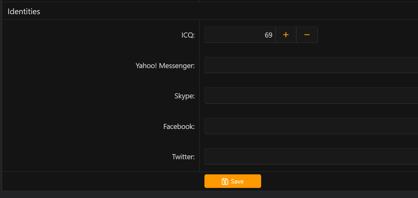Click the floppy disk save icon
The width and height of the screenshot is (418, 198).
[225, 181]
